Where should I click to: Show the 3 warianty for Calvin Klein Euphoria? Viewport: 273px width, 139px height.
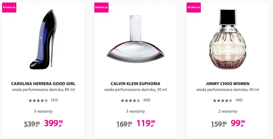[135, 111]
